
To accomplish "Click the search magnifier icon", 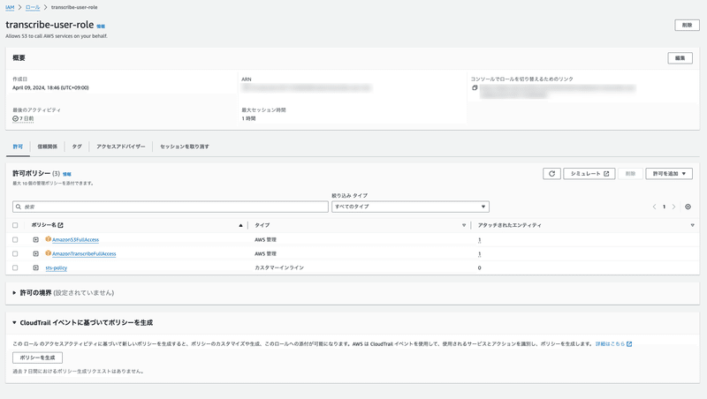I will coord(18,207).
